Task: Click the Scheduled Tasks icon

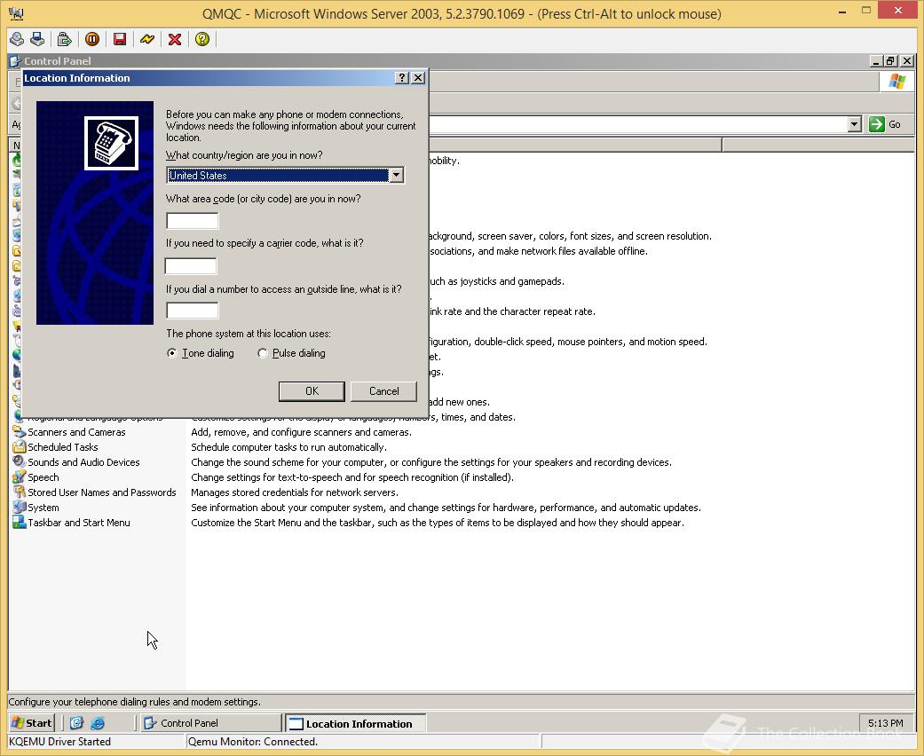Action: [19, 447]
